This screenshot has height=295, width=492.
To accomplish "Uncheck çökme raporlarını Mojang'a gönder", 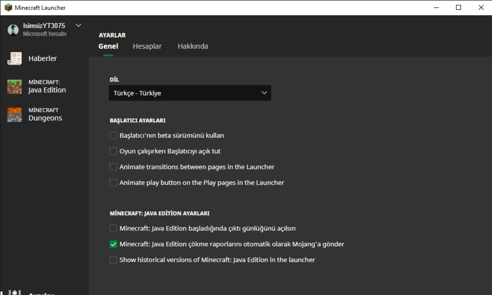I will pyautogui.click(x=113, y=244).
